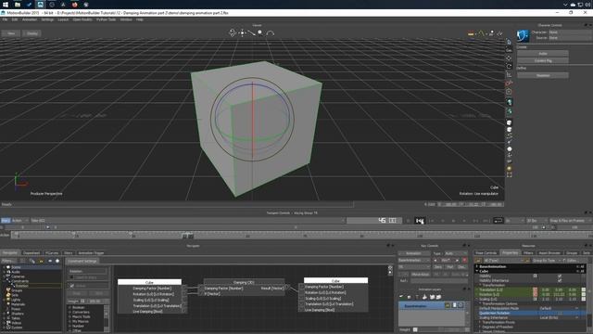Click the last folder icon in Animation Layers
This screenshot has width=593, height=334.
point(438,297)
